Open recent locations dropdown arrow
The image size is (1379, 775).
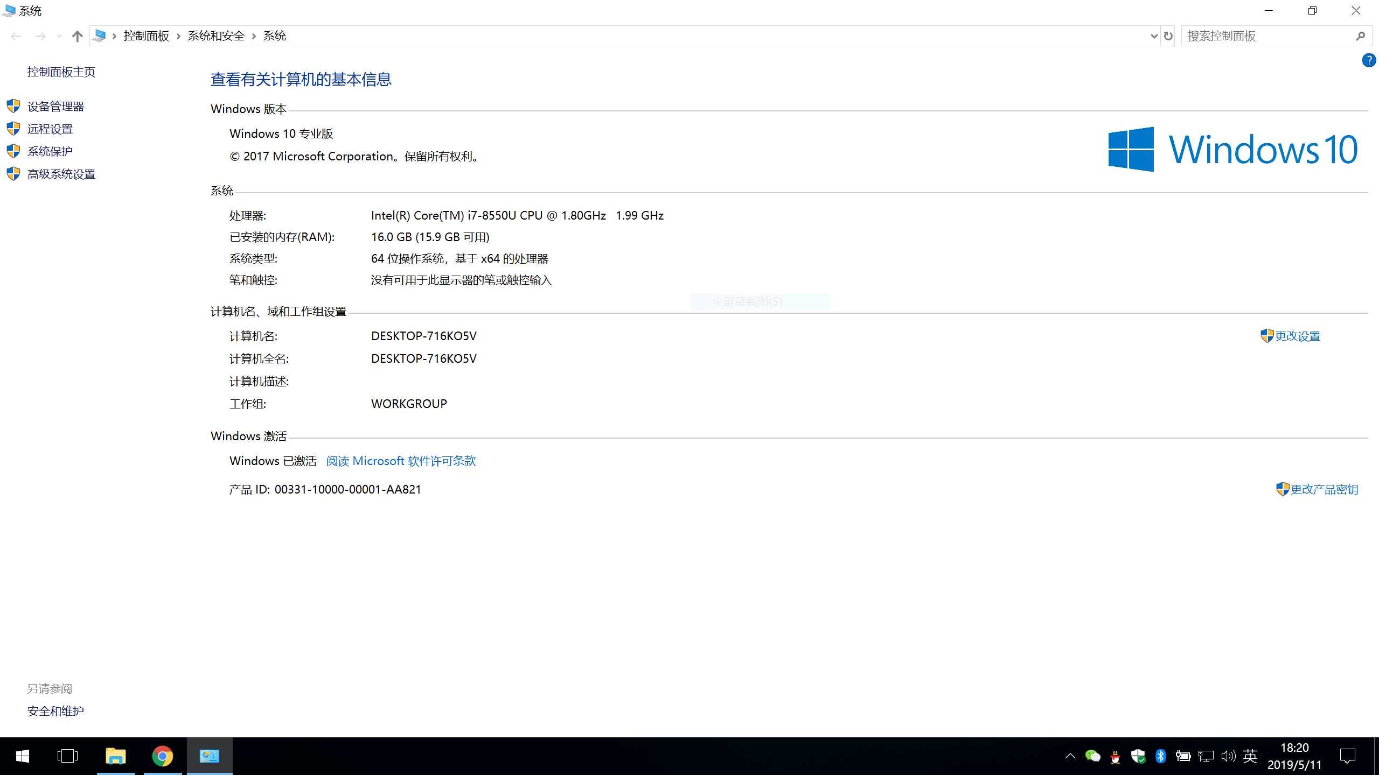coord(59,36)
